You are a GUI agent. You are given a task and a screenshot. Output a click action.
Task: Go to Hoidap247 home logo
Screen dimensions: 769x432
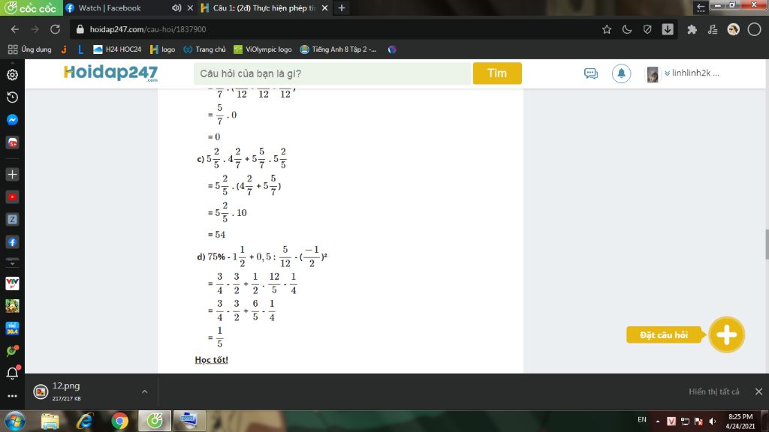111,73
